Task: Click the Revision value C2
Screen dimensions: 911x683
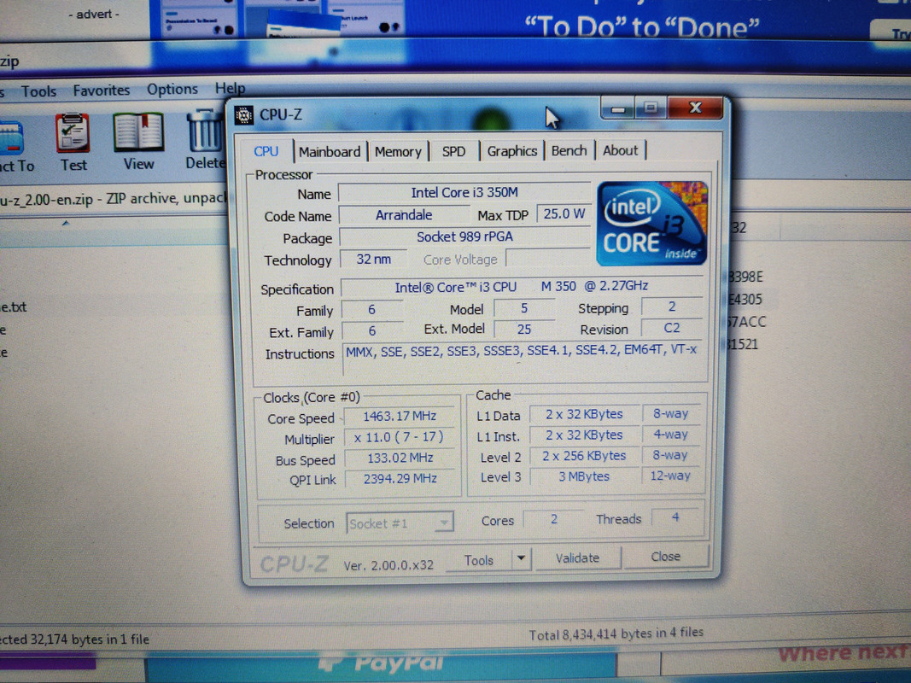Action: [672, 328]
